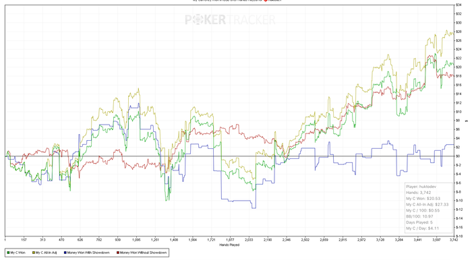Click the $28 y-axis tick label
The image size is (472, 260).
(x=459, y=32)
